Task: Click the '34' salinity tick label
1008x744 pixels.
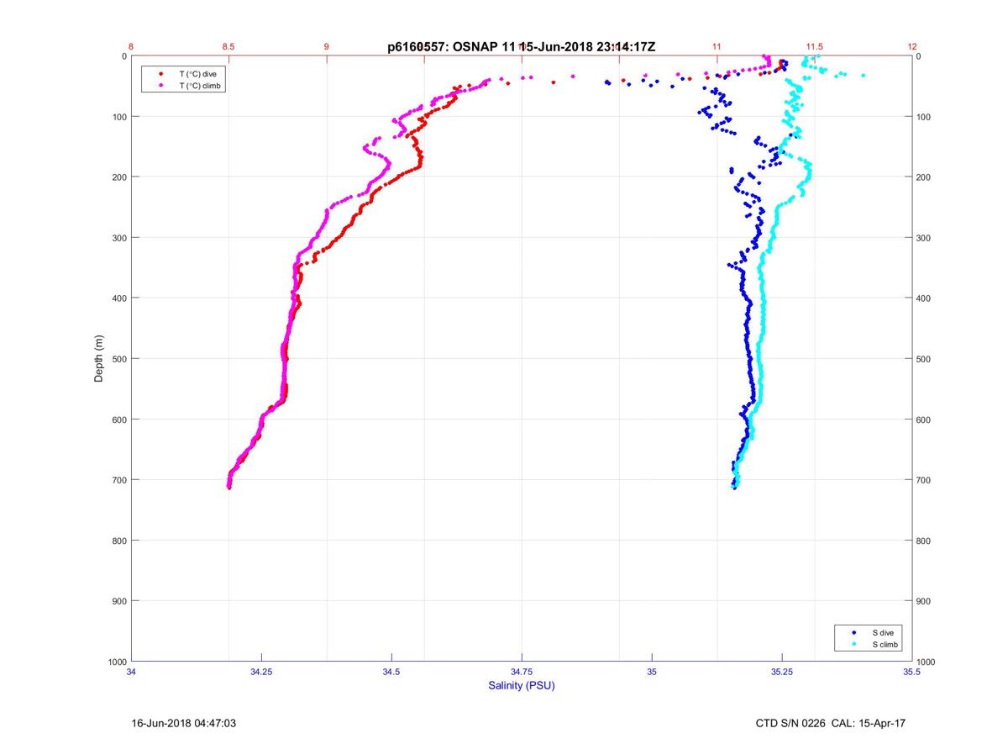Action: tap(132, 672)
